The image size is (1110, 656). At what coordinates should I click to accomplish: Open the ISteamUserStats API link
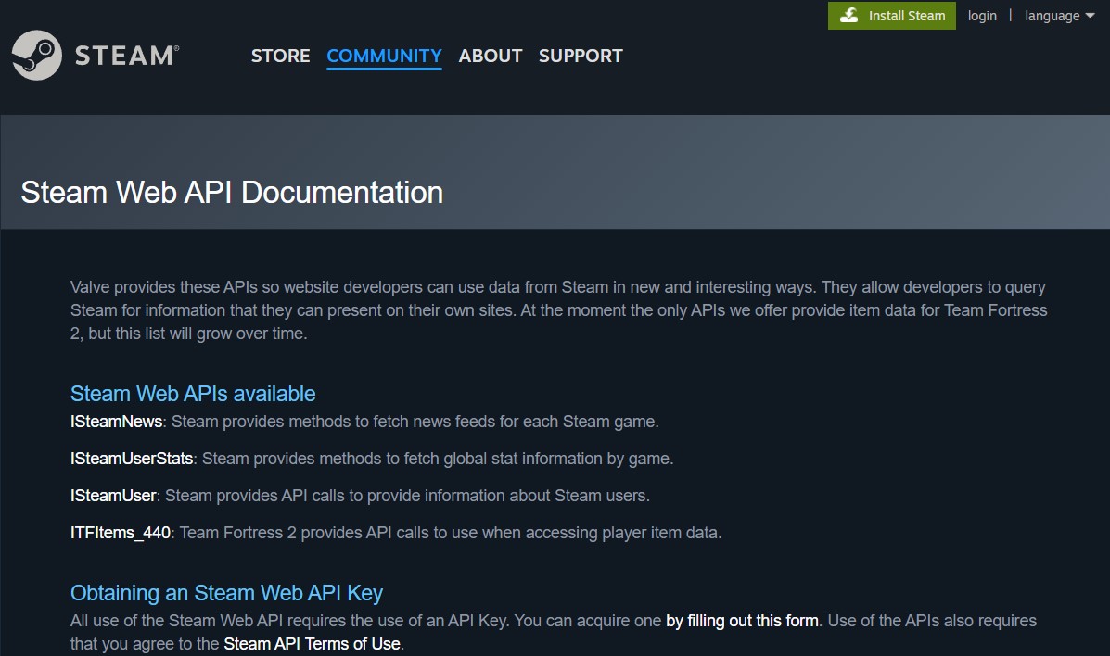(132, 459)
